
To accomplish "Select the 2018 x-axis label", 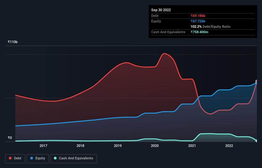I will coord(80,146).
